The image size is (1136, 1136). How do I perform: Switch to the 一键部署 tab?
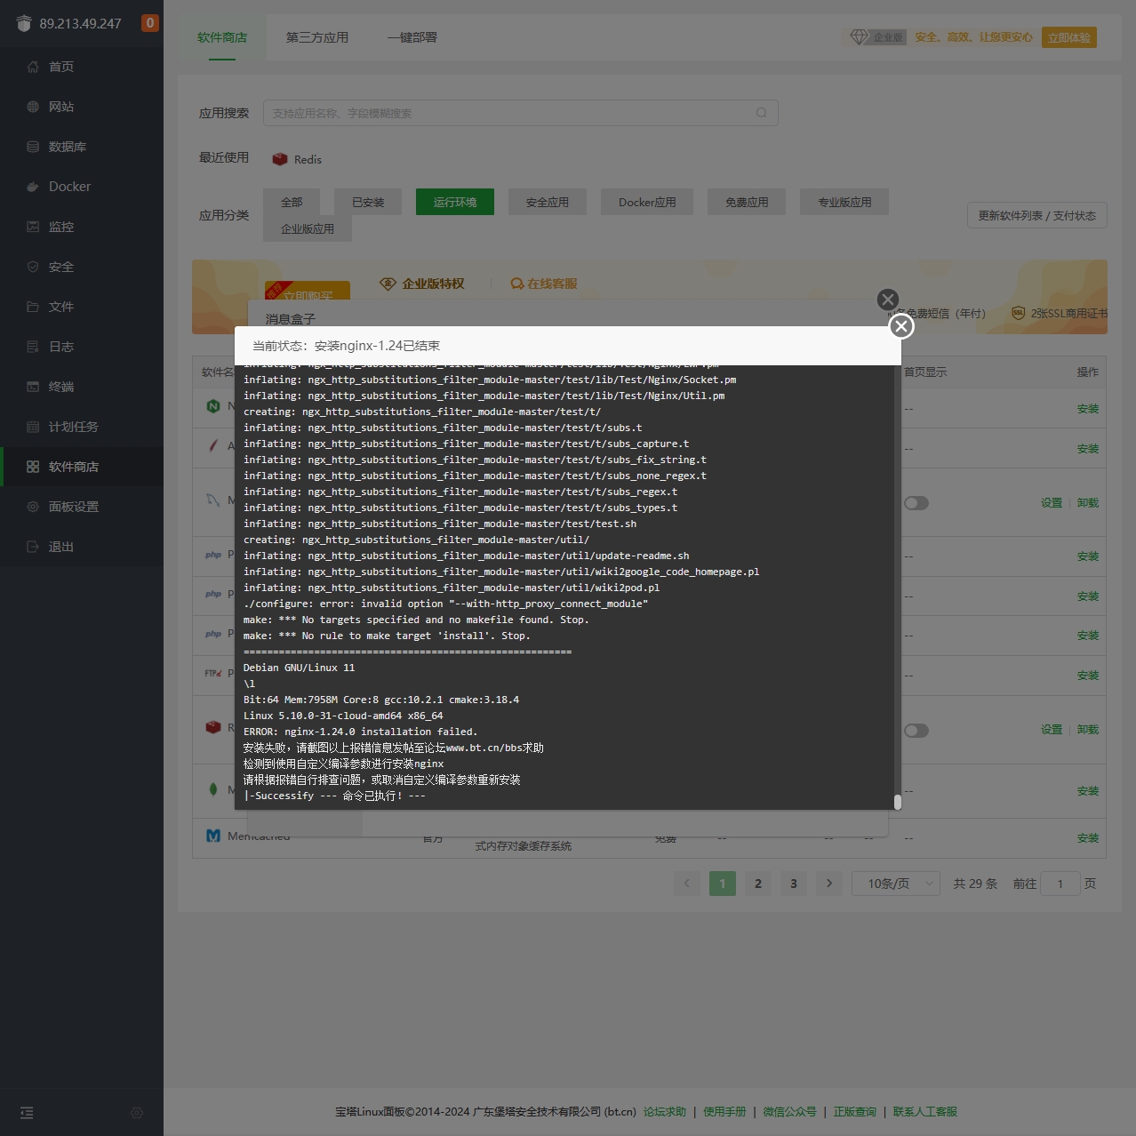(x=412, y=37)
